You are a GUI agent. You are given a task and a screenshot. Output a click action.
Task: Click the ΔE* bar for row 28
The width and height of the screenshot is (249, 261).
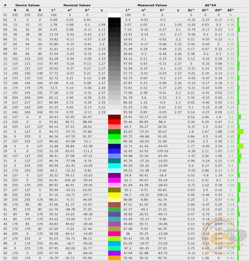[240, 146]
